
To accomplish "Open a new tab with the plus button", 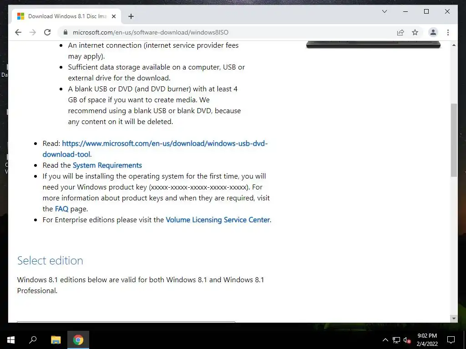I will click(x=131, y=16).
